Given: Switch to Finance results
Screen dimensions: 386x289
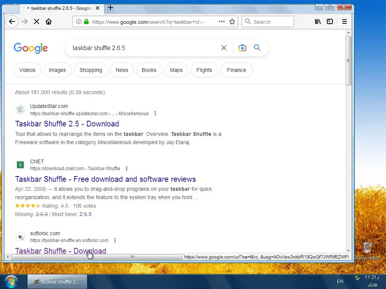Looking at the screenshot, I should [236, 70].
